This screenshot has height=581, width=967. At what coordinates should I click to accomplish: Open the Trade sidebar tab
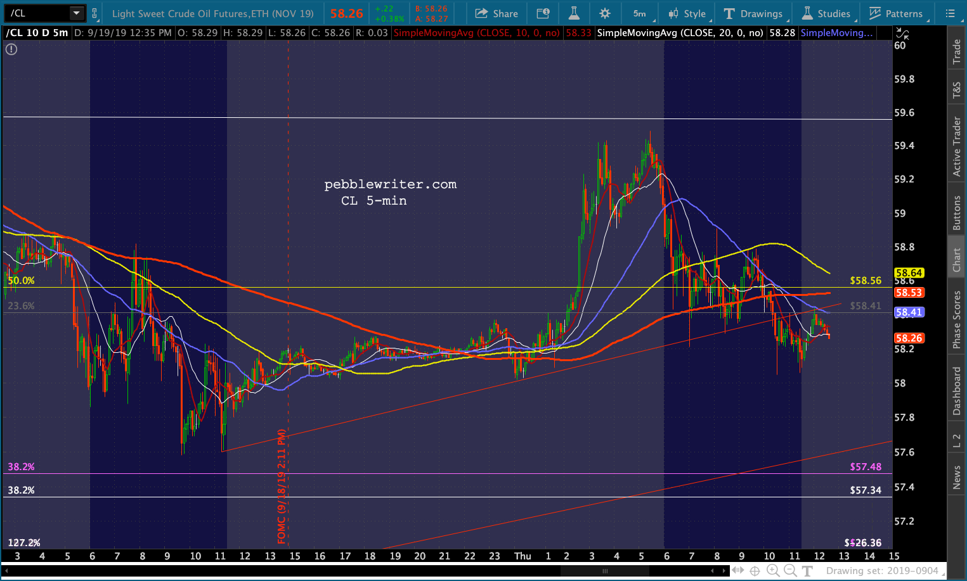(x=957, y=52)
